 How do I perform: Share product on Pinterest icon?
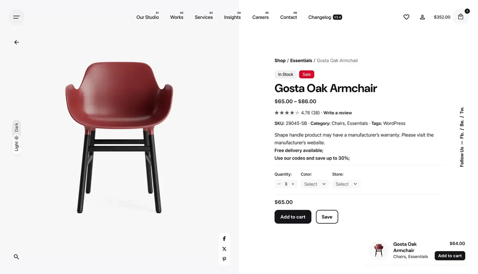click(x=224, y=259)
